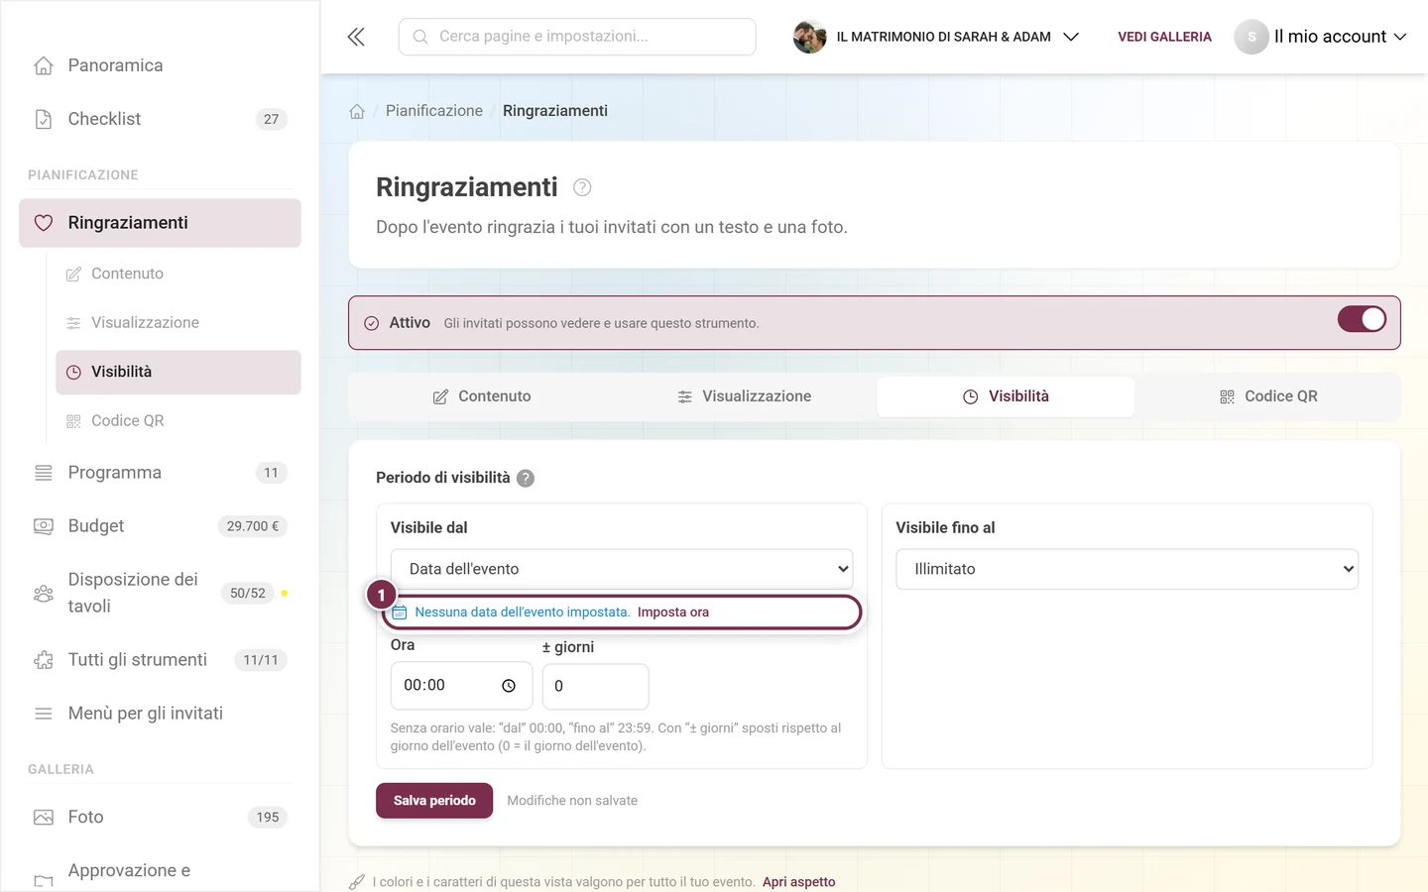Click VEDI GALLERIA link
The height and width of the screenshot is (892, 1428).
coord(1164,37)
